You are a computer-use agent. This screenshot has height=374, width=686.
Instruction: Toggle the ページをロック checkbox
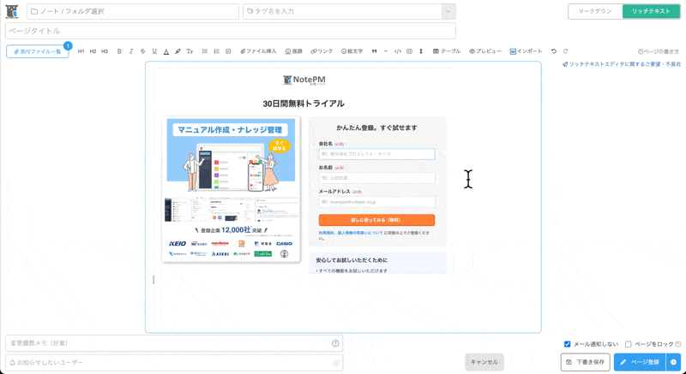(x=629, y=344)
